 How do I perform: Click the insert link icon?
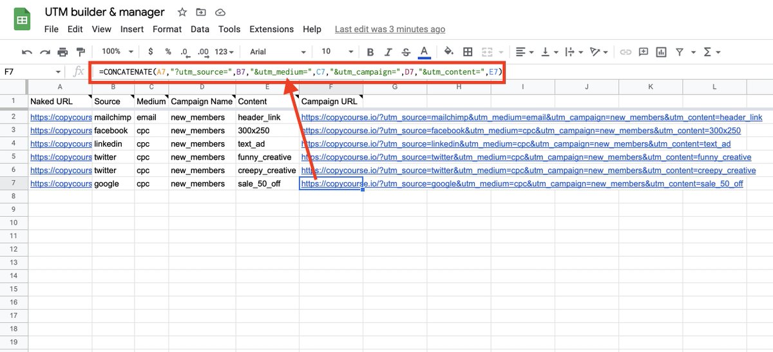(x=625, y=51)
